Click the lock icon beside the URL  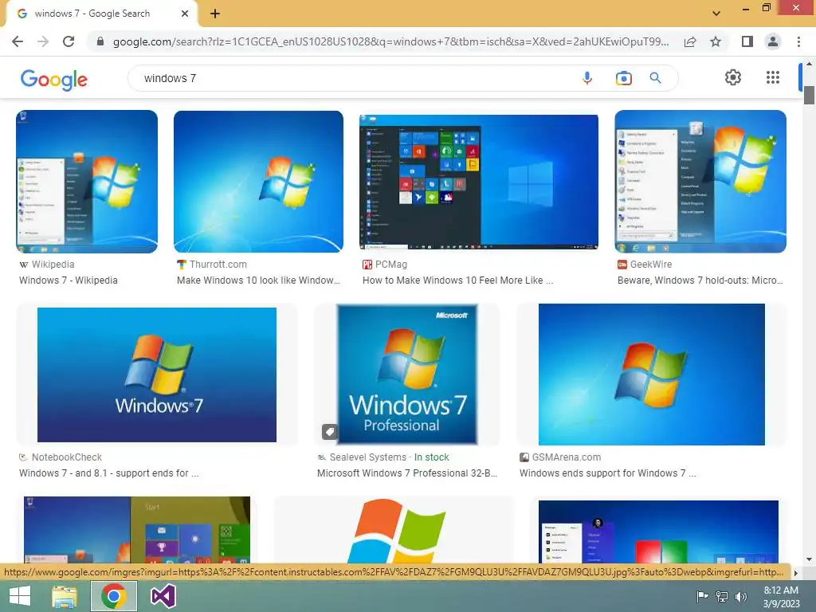pos(100,41)
